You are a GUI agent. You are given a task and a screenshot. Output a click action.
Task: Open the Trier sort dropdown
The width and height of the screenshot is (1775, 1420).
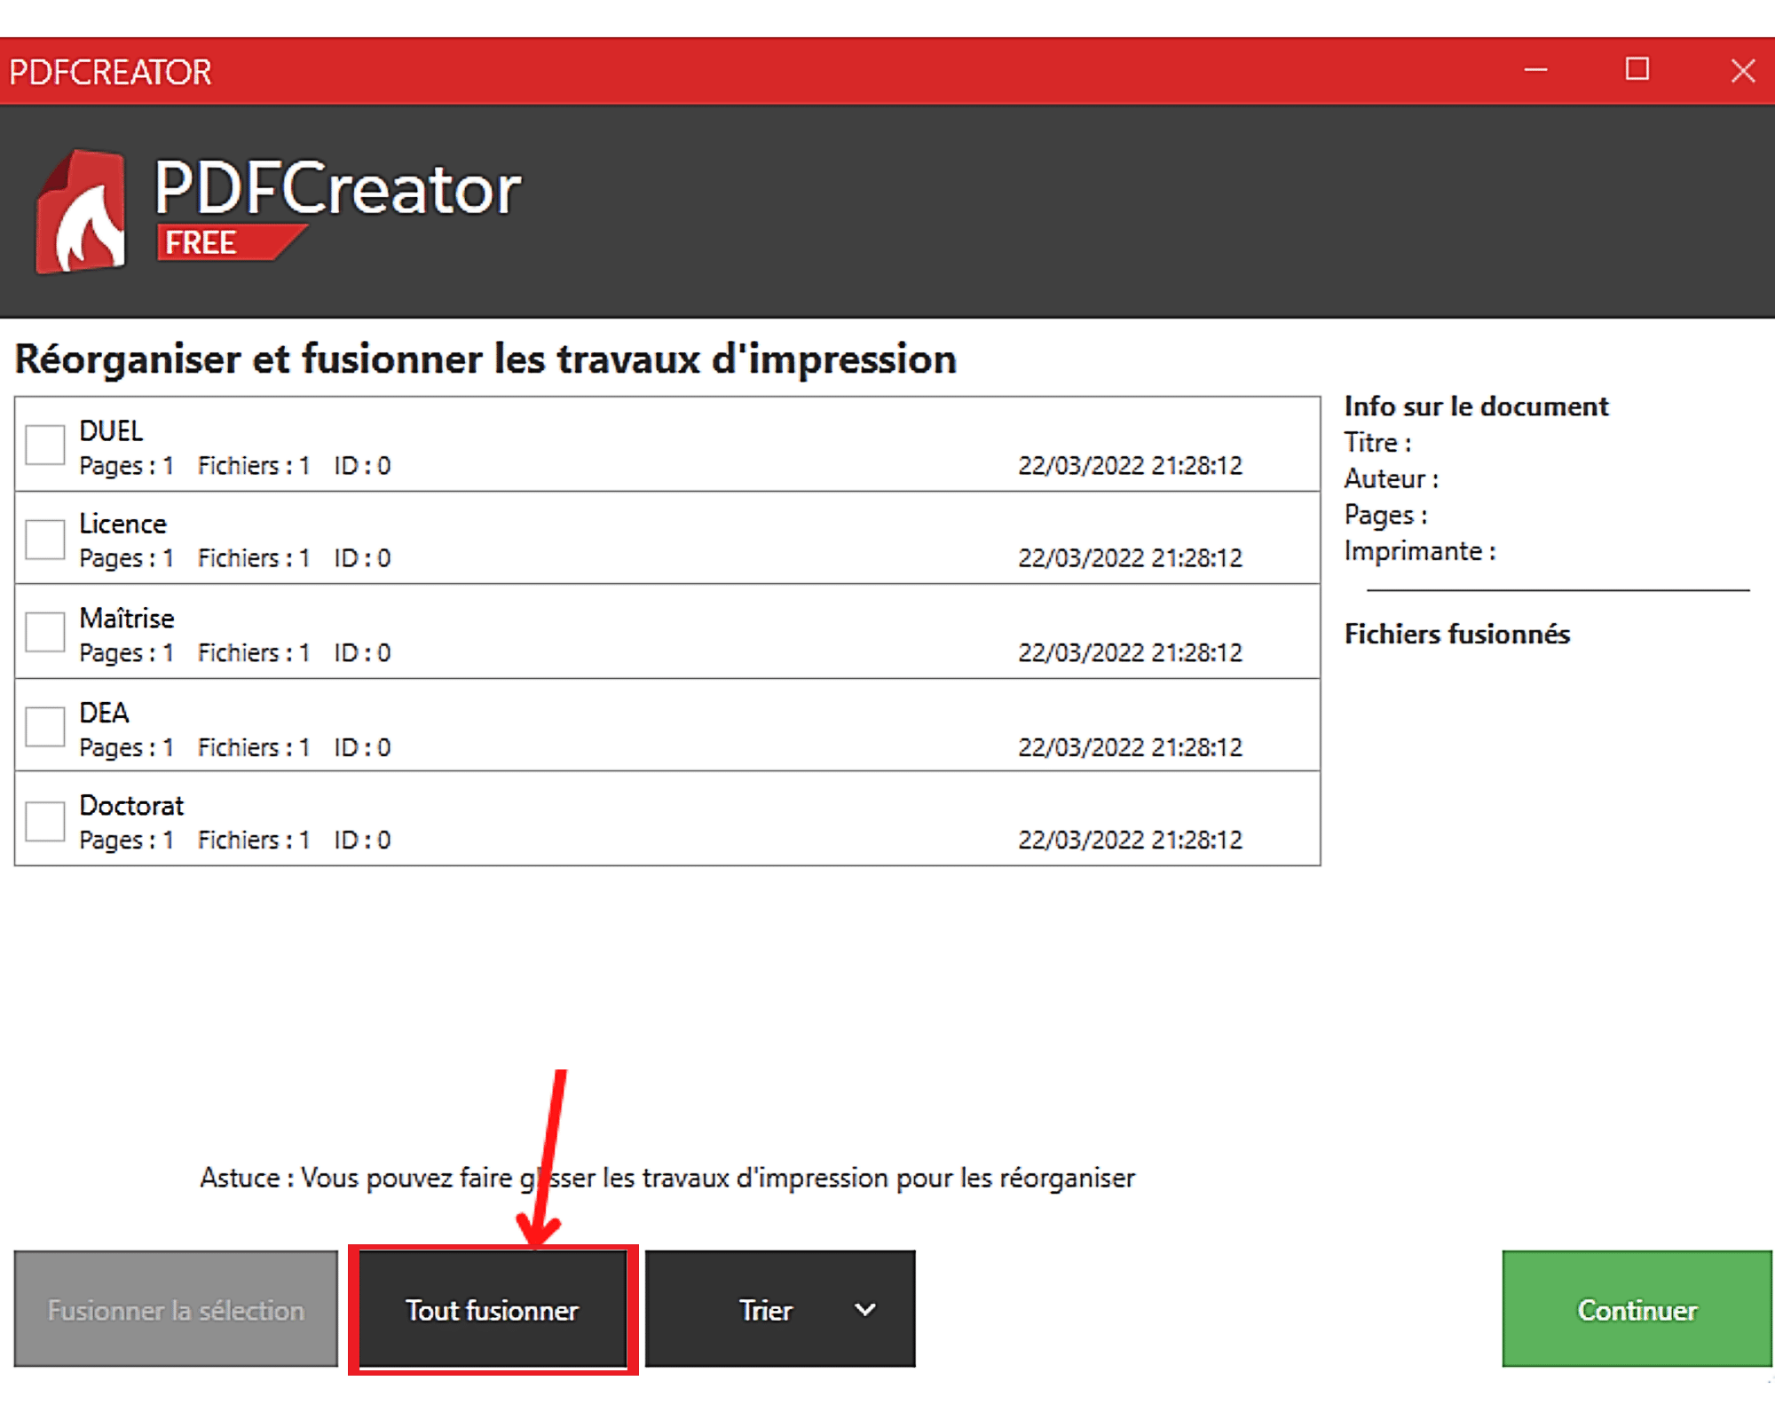[x=780, y=1309]
